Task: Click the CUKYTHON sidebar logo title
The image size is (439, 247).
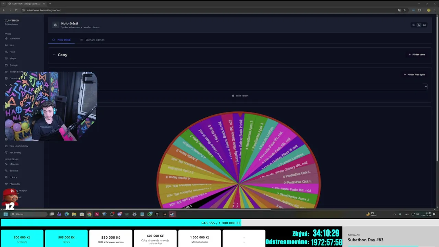Action: (x=12, y=21)
